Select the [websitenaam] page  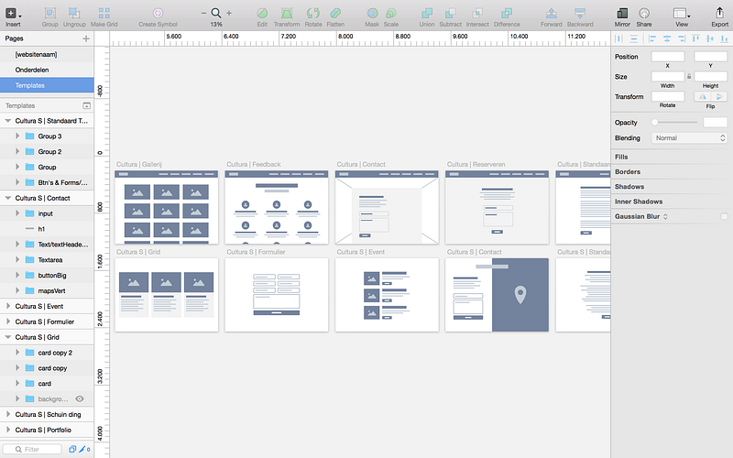[47, 54]
